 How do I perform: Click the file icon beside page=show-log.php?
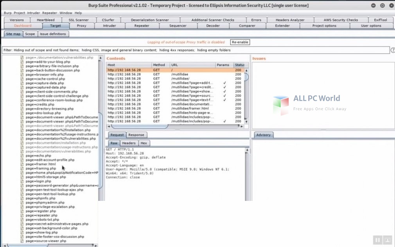22,233
